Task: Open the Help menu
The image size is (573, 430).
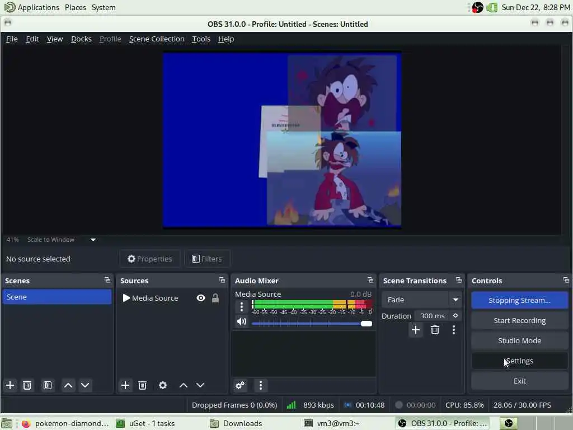Action: (226, 39)
